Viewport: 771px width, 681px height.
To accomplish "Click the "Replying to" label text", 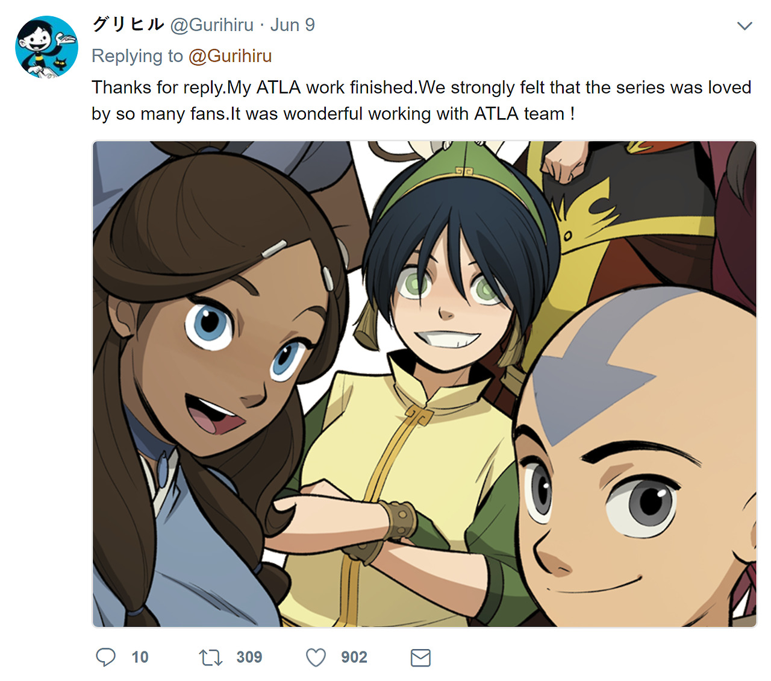I will coord(137,56).
